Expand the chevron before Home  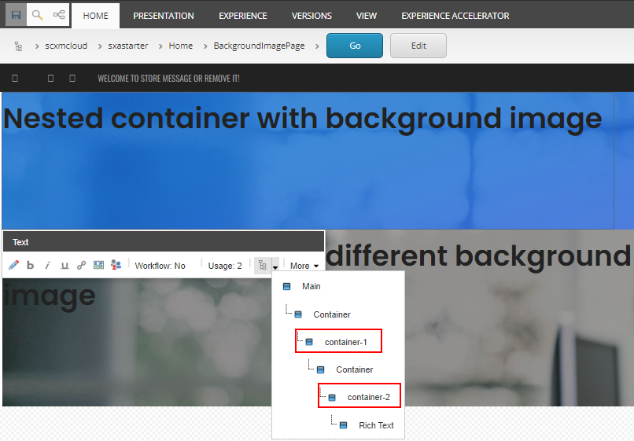(160, 46)
